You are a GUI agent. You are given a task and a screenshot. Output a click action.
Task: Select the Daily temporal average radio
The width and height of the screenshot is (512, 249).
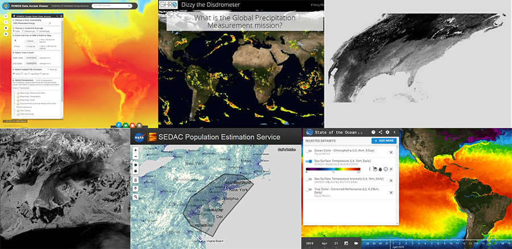[14, 31]
